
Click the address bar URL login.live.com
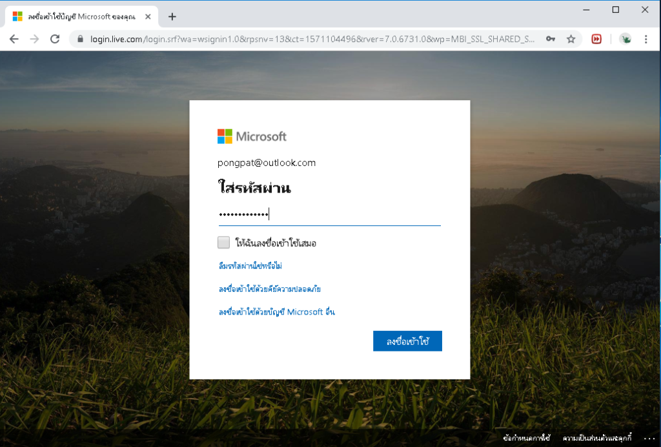[312, 39]
